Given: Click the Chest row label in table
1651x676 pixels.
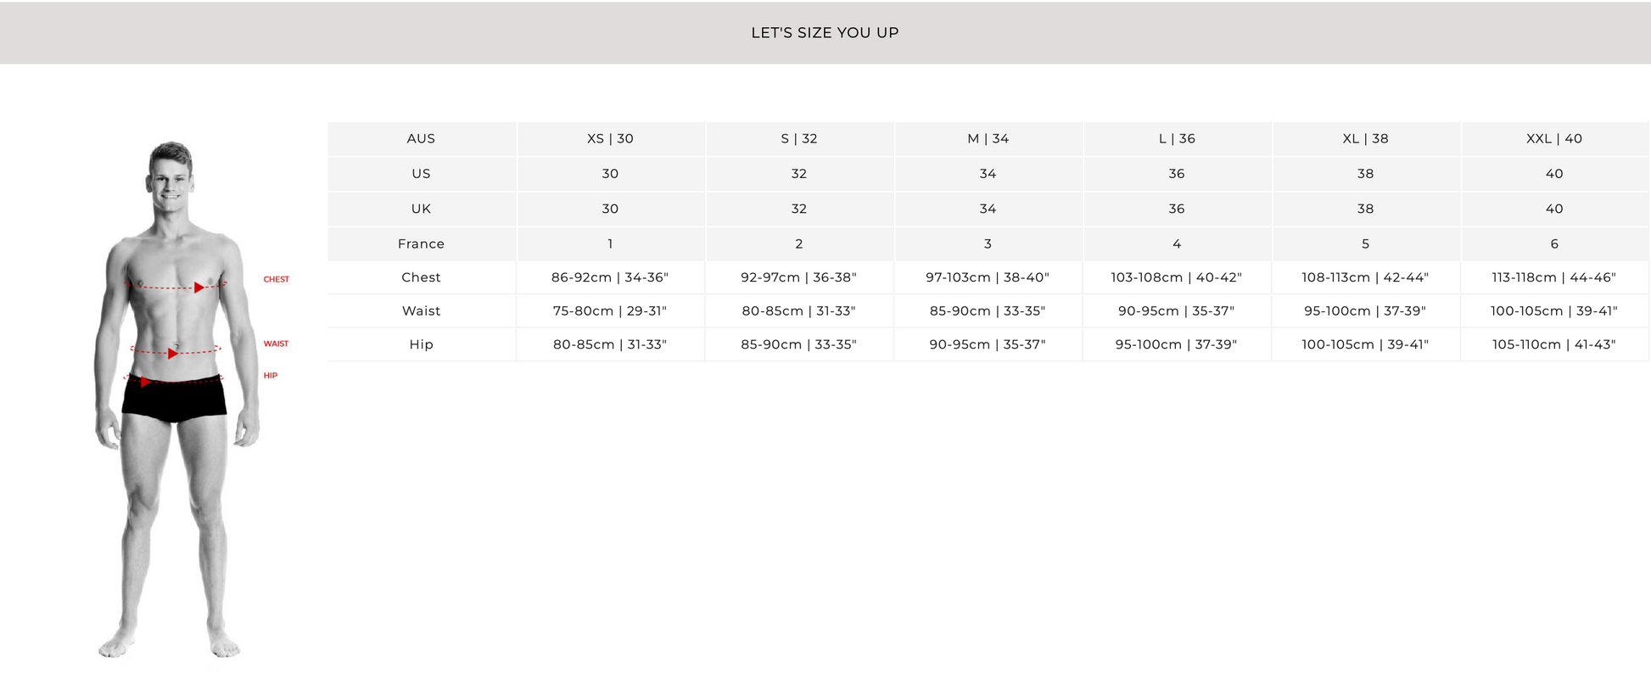Looking at the screenshot, I should (x=421, y=277).
